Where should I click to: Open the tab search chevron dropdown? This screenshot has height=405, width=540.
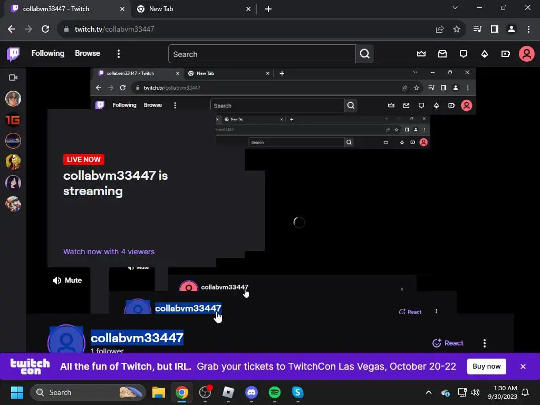pos(455,7)
